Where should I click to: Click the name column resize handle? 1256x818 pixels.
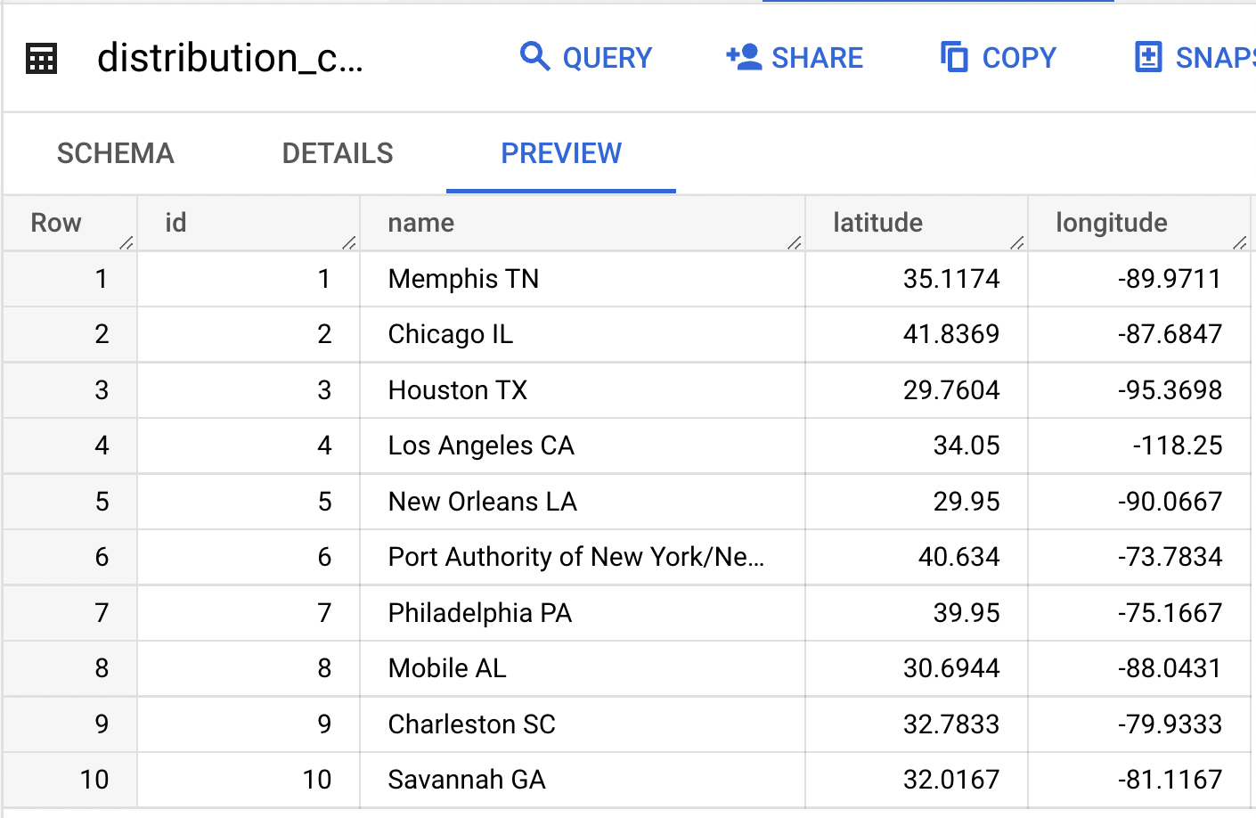[794, 242]
